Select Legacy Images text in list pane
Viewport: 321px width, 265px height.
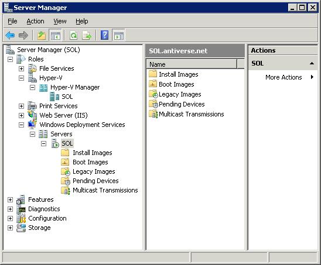tap(180, 94)
